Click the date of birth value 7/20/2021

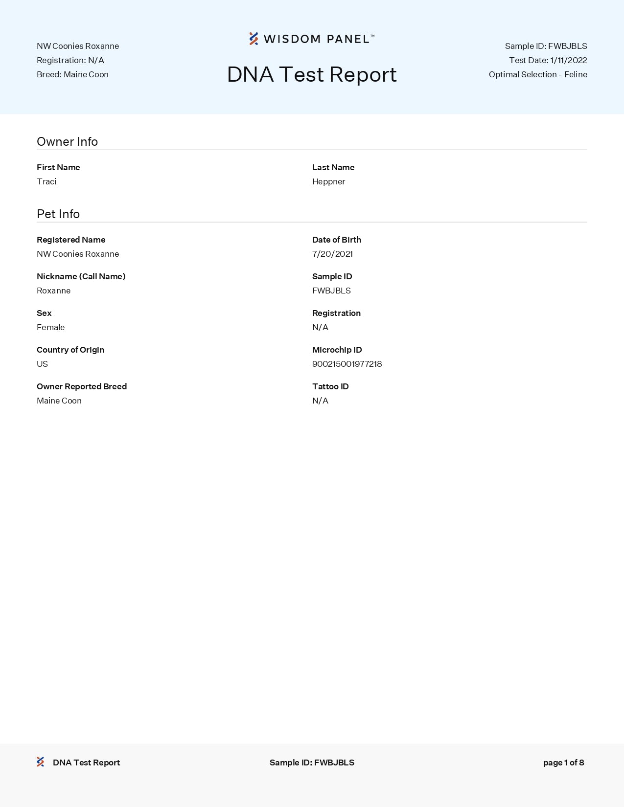[332, 254]
